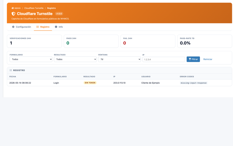Screen dimensions: 233x146
Task: Switch to the Configuración tab
Action: click(22, 27)
